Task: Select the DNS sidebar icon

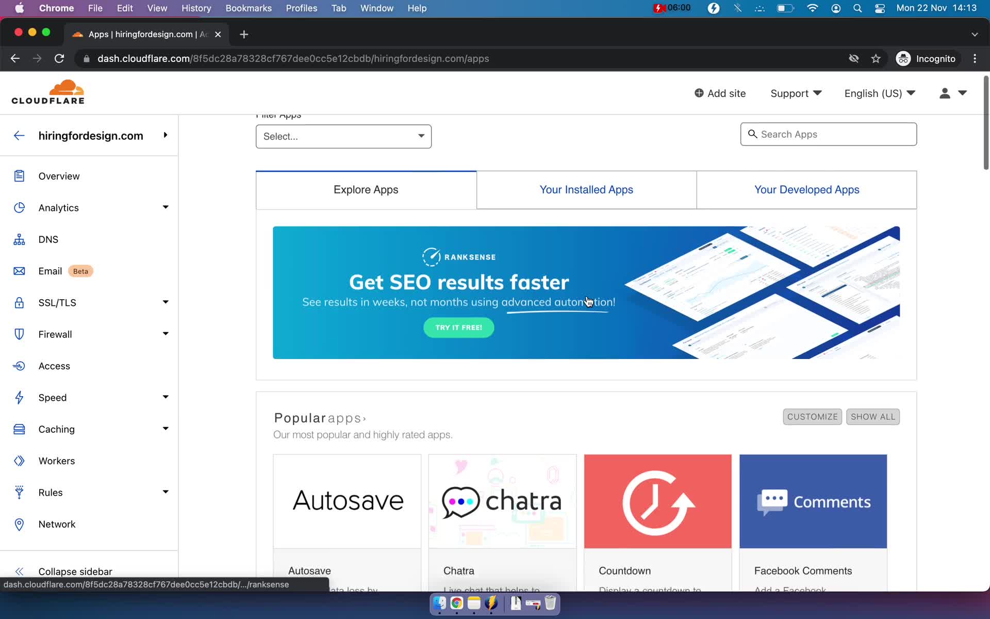Action: point(19,239)
